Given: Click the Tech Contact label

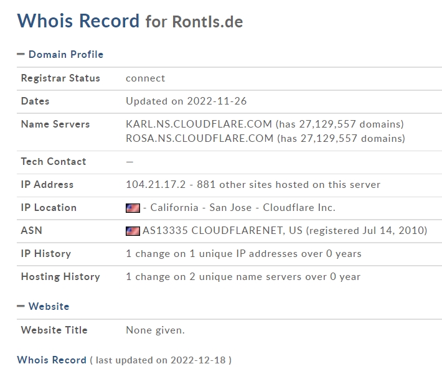Looking at the screenshot, I should click(54, 161).
